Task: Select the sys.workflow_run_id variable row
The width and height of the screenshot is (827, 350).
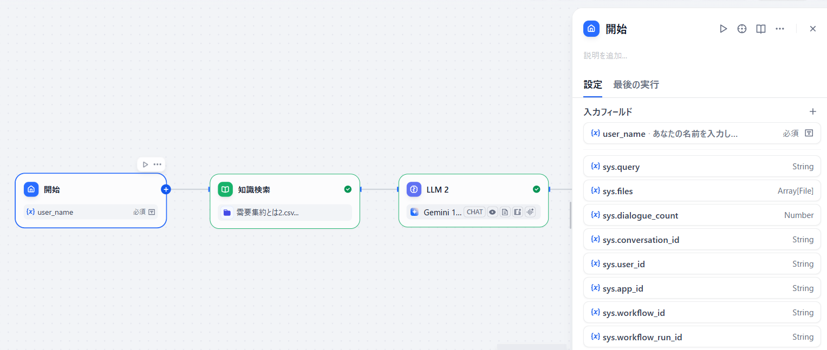Action: click(x=702, y=337)
